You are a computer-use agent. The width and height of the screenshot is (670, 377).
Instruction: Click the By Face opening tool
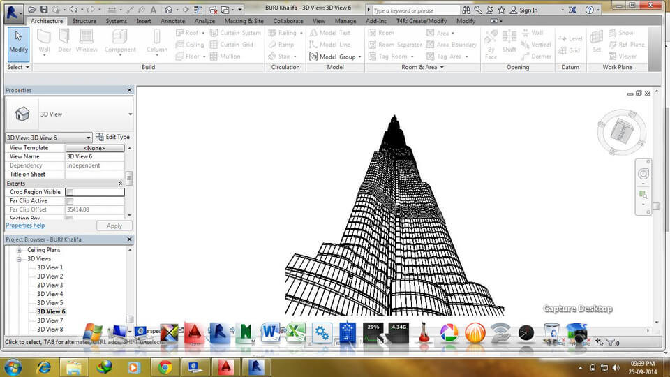tap(491, 45)
